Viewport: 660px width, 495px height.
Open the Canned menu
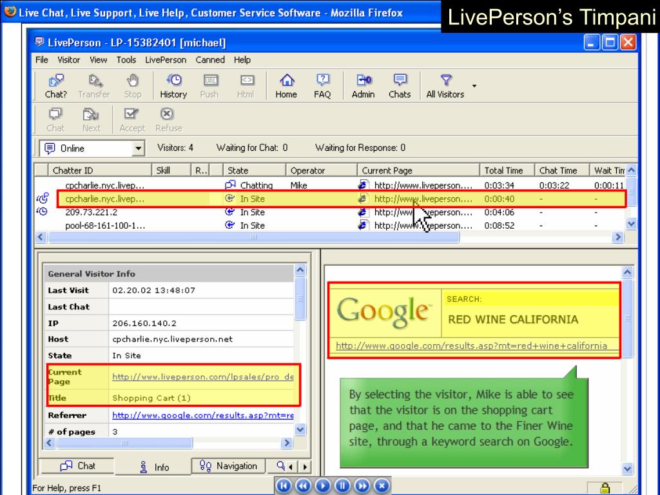tap(210, 60)
